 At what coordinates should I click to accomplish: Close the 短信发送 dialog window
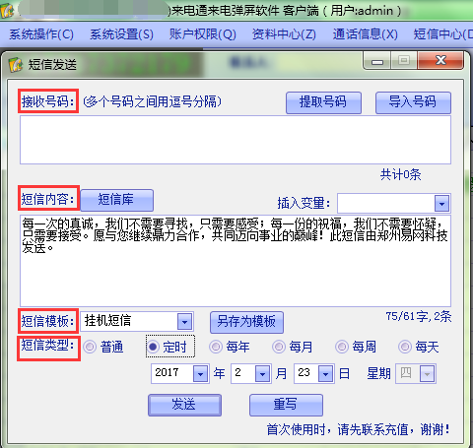pyautogui.click(x=440, y=60)
